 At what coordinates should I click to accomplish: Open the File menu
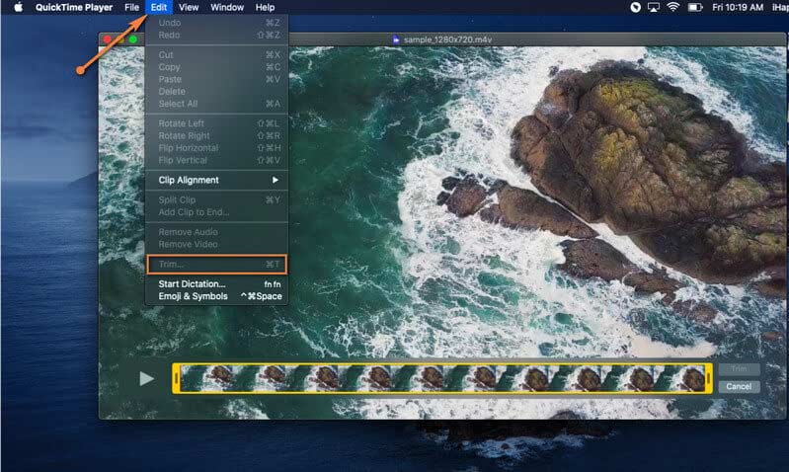tap(131, 7)
